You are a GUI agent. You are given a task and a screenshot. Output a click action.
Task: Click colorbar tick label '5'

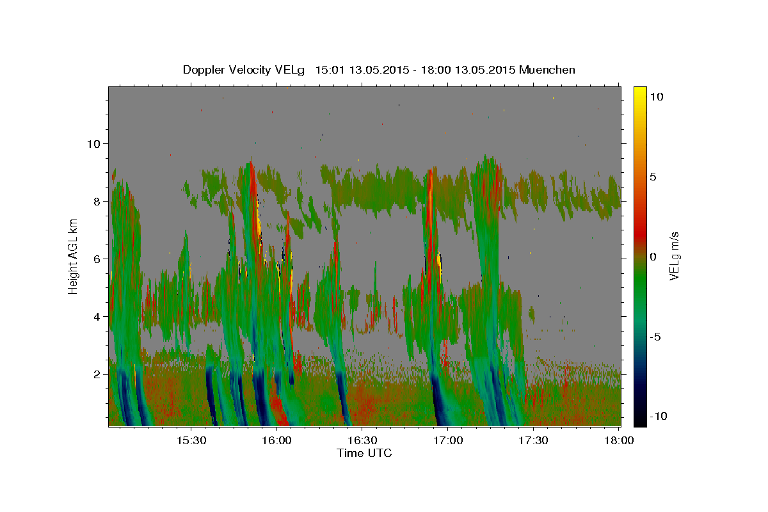coord(653,177)
